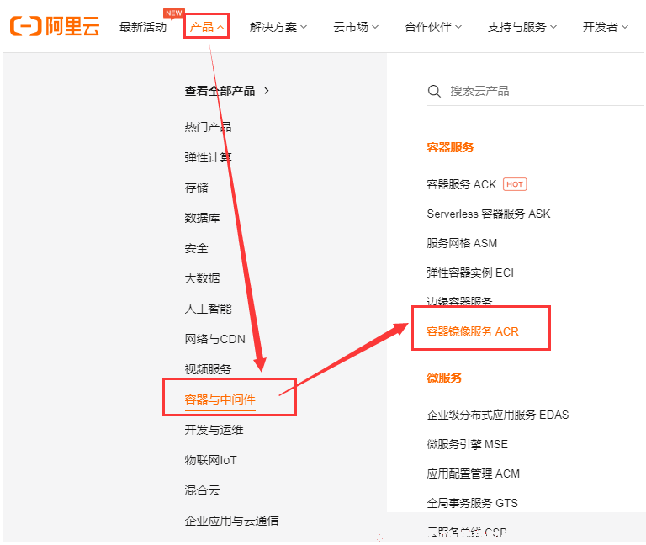
Task: Open 微服务引擎 MSE product
Action: point(467,444)
